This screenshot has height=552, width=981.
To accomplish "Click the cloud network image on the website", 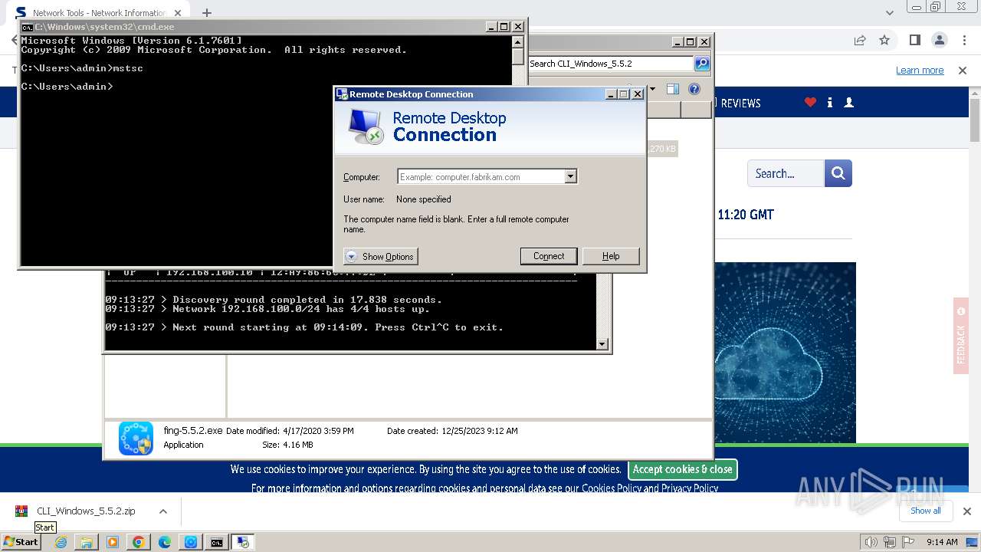I will [x=785, y=353].
